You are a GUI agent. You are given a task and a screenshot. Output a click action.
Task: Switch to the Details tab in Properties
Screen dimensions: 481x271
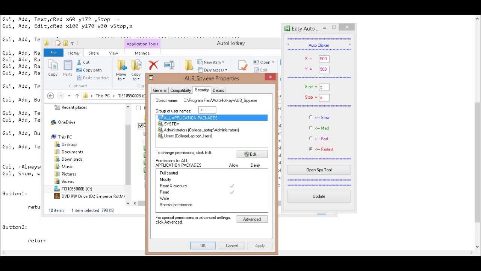pyautogui.click(x=218, y=90)
